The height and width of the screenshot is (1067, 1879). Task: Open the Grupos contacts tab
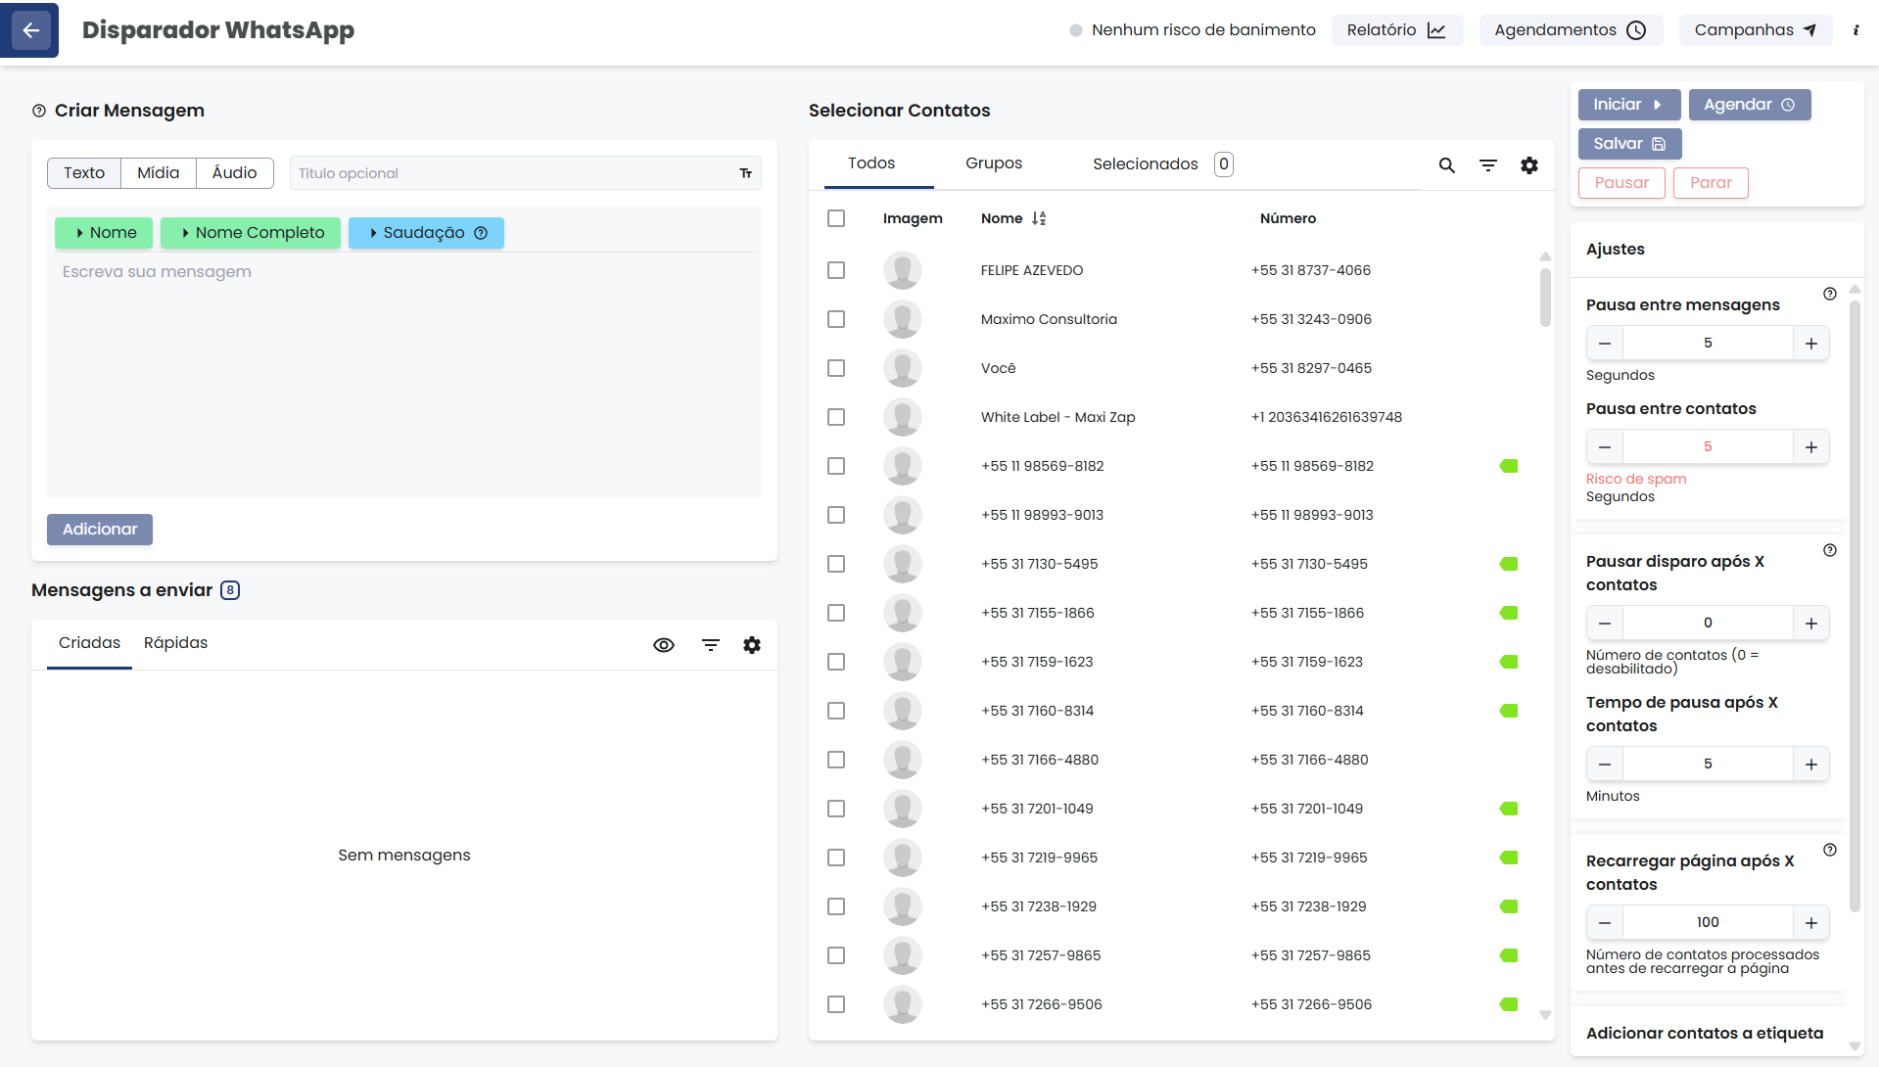pos(994,163)
